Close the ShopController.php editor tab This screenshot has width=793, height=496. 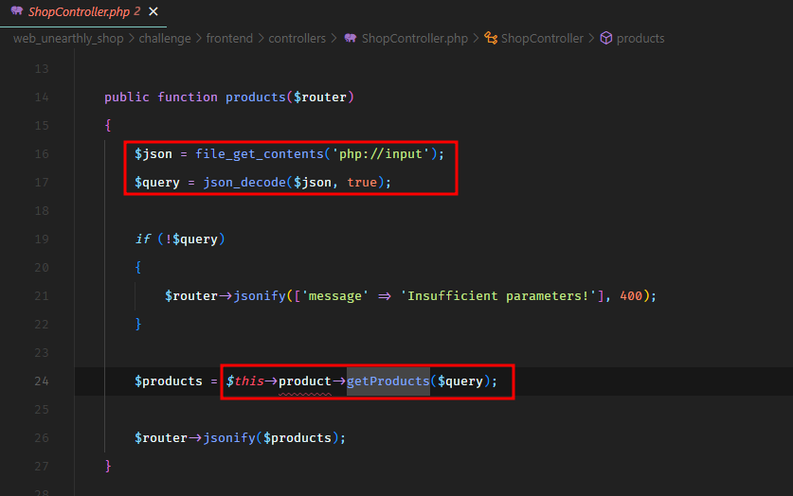pyautogui.click(x=153, y=12)
